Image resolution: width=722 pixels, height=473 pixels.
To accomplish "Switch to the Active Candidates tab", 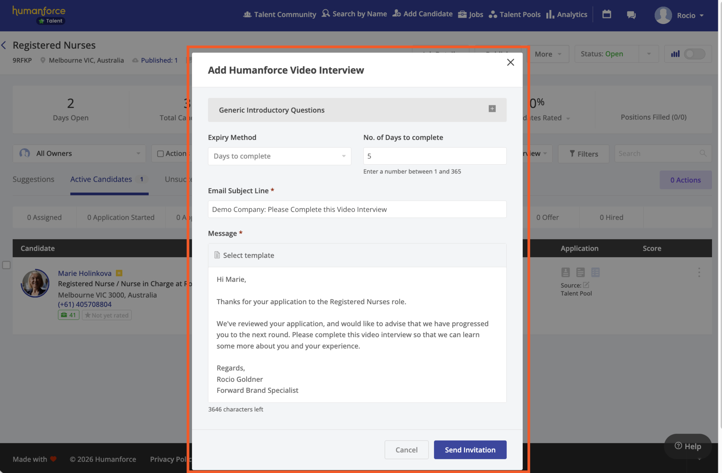I will [109, 179].
